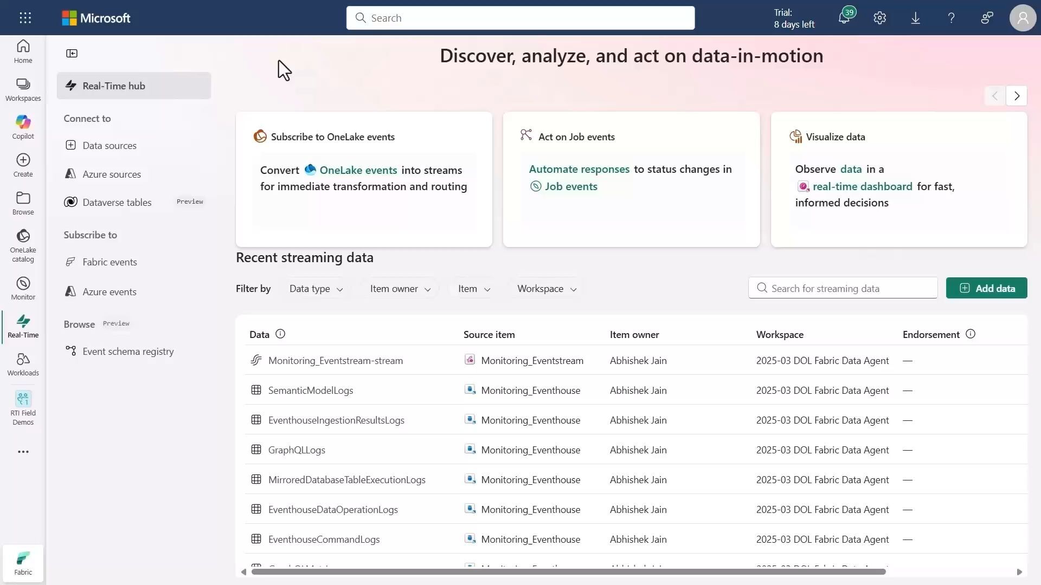Click the OneLake events link
1041x585 pixels.
[x=358, y=170]
